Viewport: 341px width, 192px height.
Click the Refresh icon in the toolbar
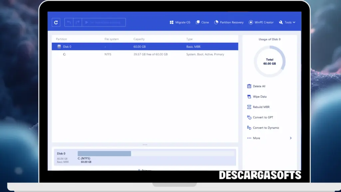coord(56,22)
